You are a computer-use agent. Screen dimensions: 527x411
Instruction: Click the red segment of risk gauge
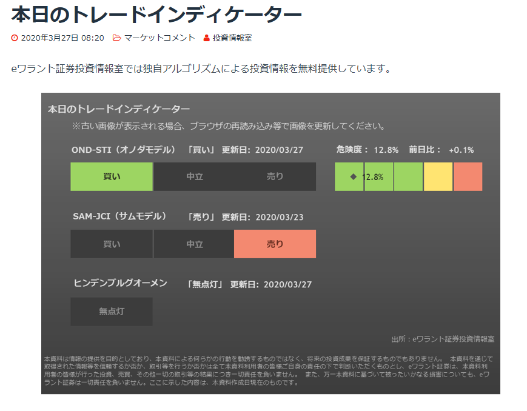(468, 177)
